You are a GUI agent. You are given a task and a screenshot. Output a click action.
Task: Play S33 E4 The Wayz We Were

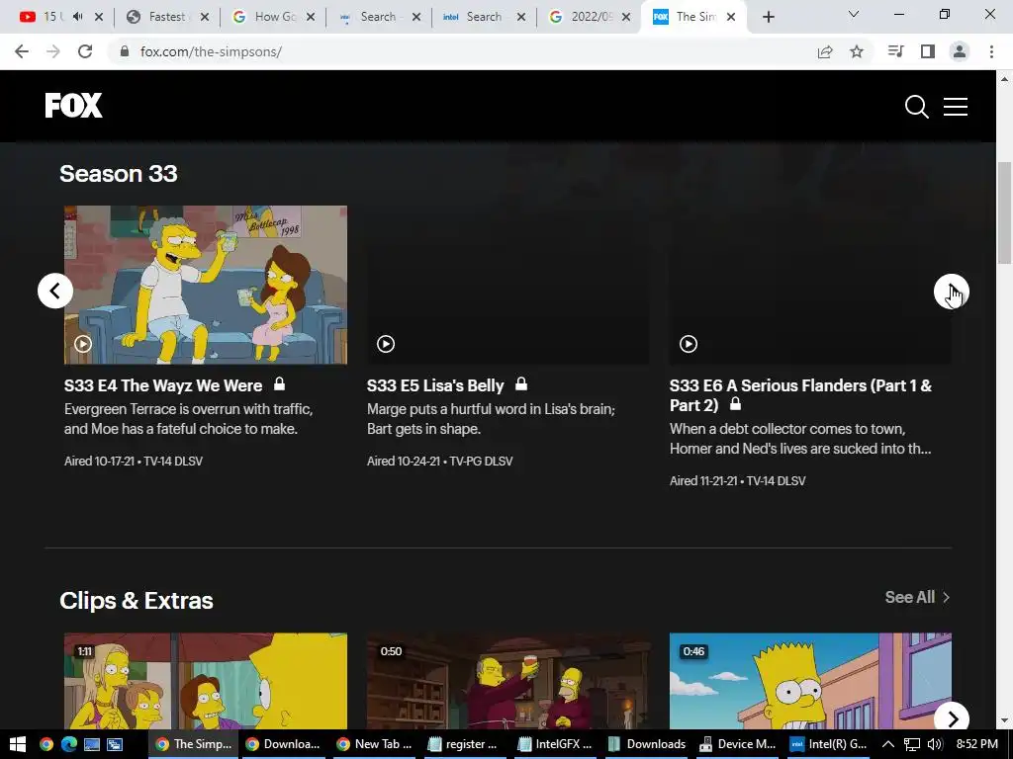click(x=83, y=344)
